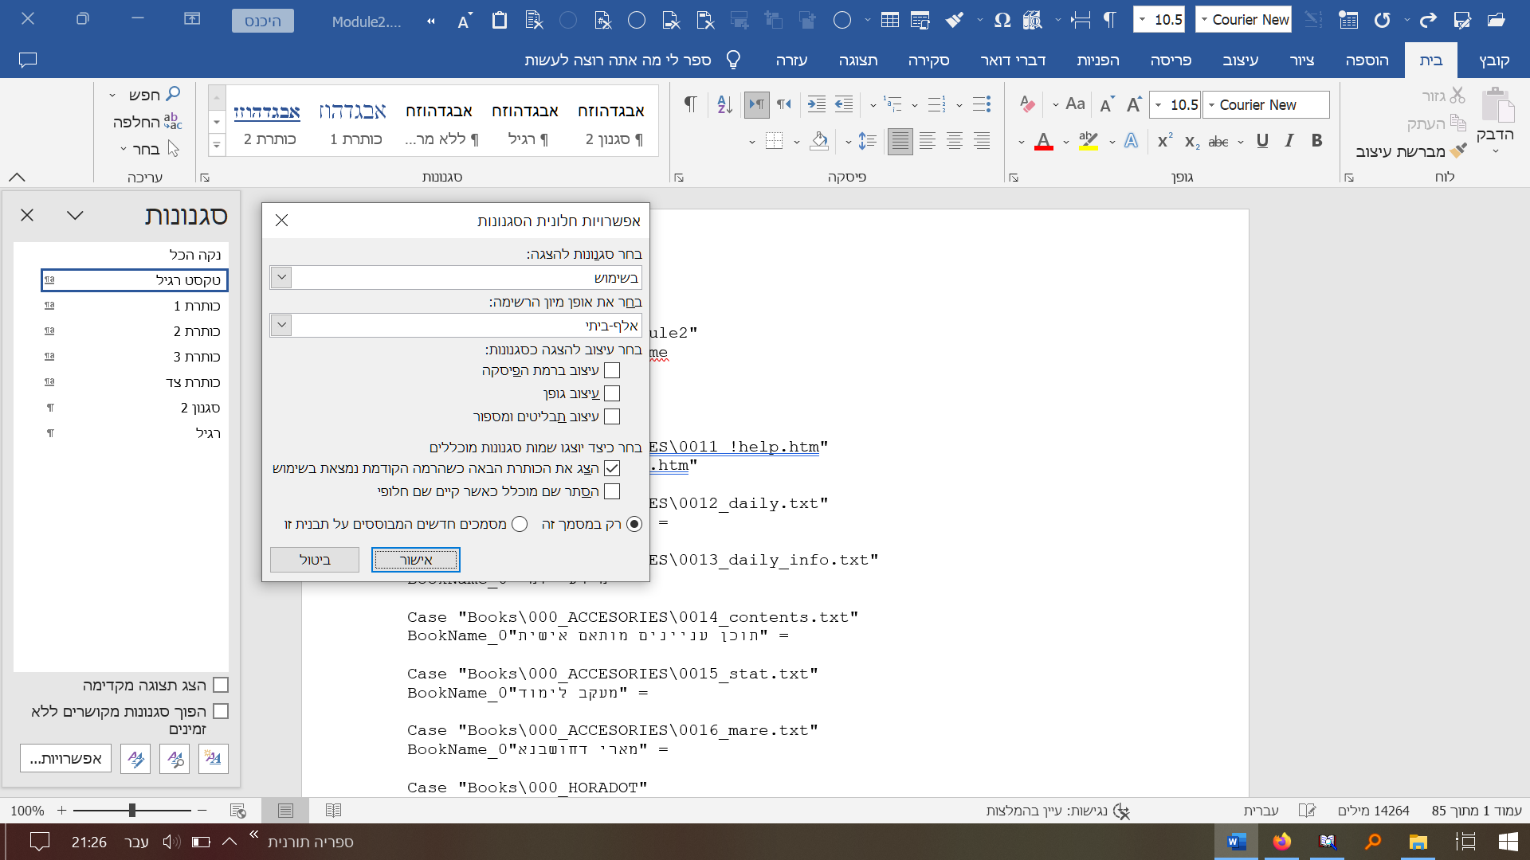Confirm dialog with the OK button
1530x860 pixels.
[416, 560]
